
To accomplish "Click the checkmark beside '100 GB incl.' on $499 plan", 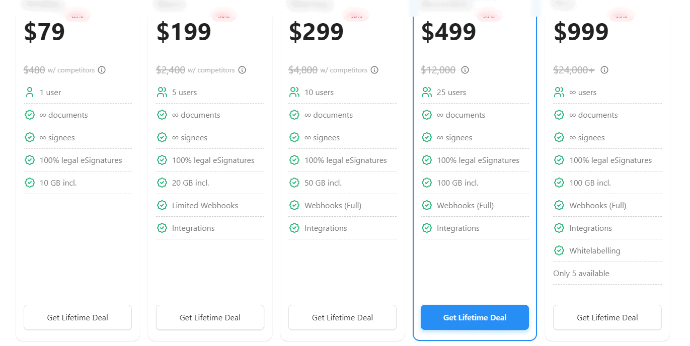I will click(x=427, y=183).
